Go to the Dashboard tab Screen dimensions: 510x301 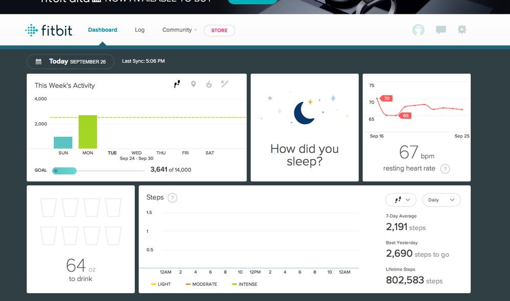coord(103,30)
